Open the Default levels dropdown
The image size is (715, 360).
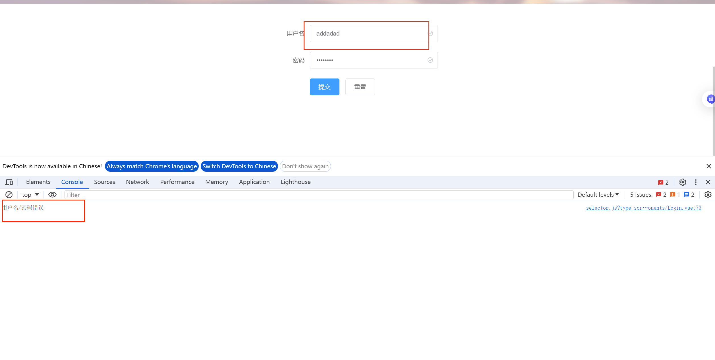(598, 195)
